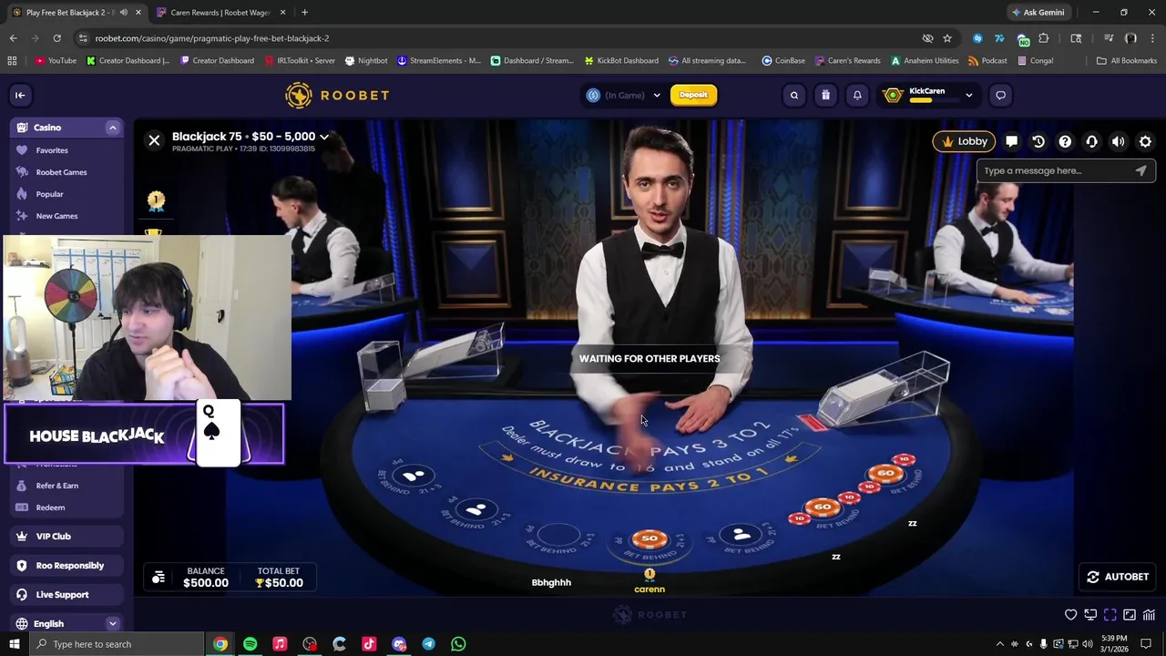
Task: Click the Windows taskbar search box
Action: 116,644
